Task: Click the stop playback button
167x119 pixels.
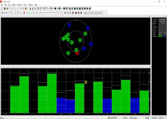Action: pos(18,13)
